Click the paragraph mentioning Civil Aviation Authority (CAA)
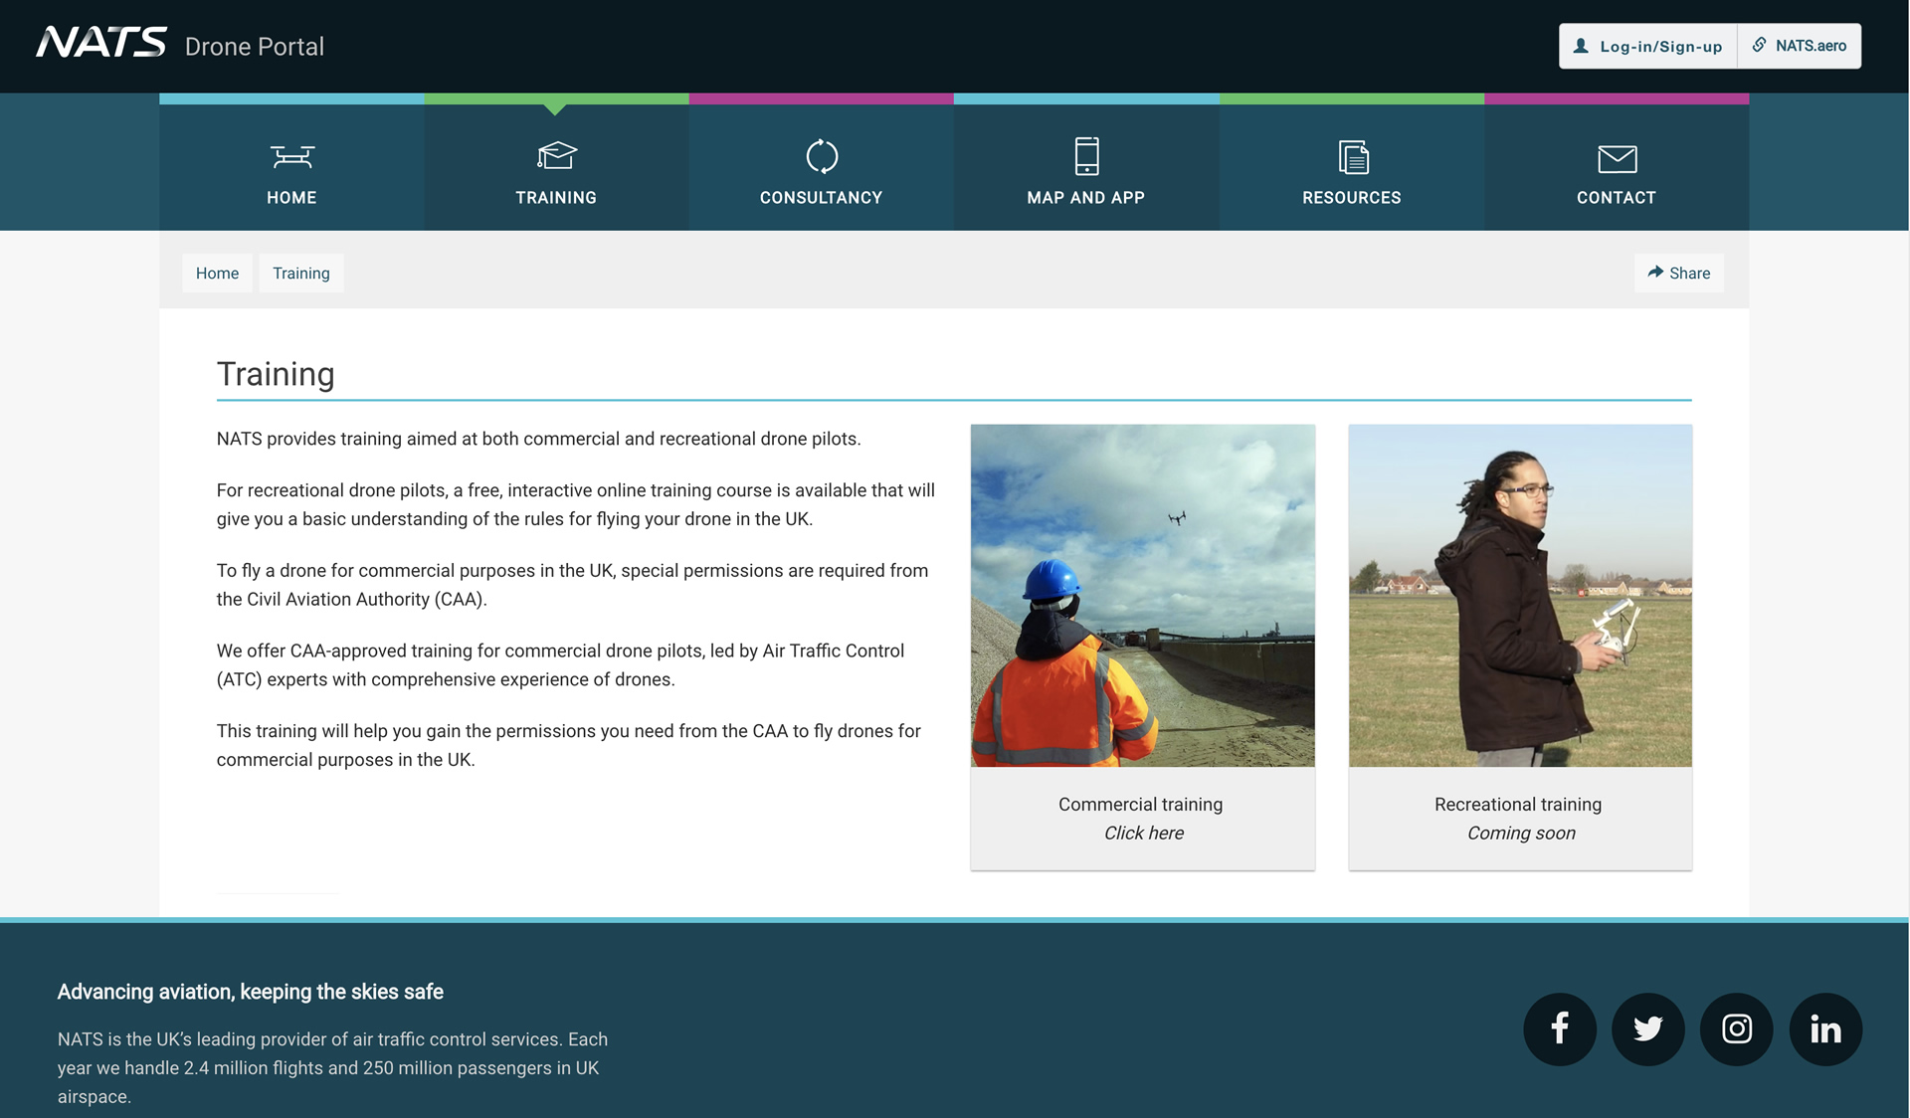 point(573,585)
